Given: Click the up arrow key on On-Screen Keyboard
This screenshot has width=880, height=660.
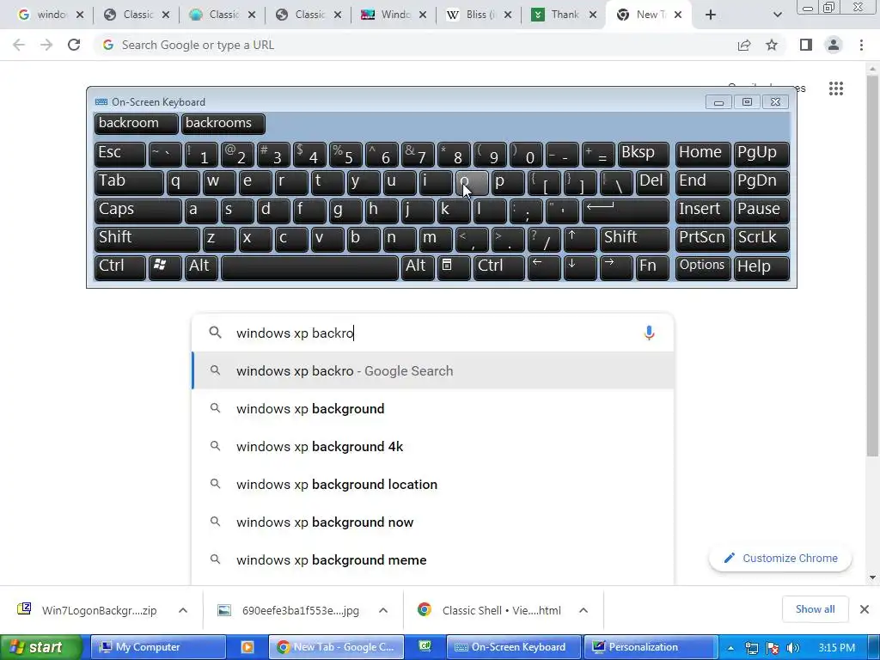Looking at the screenshot, I should 579,239.
